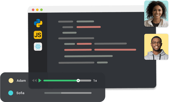
Task: Click the green maximize window dot
Action: click(x=41, y=10)
